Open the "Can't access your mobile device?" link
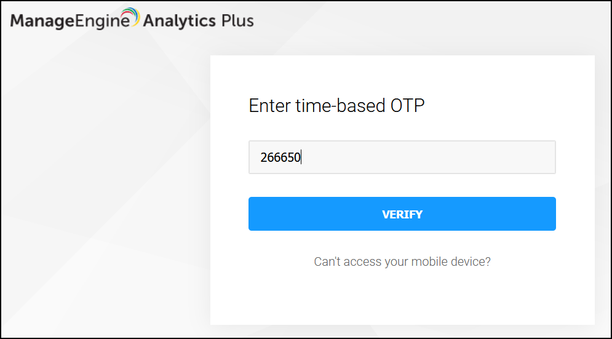612x339 pixels. click(402, 261)
